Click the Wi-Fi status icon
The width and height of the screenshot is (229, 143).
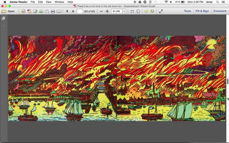tap(166, 2)
